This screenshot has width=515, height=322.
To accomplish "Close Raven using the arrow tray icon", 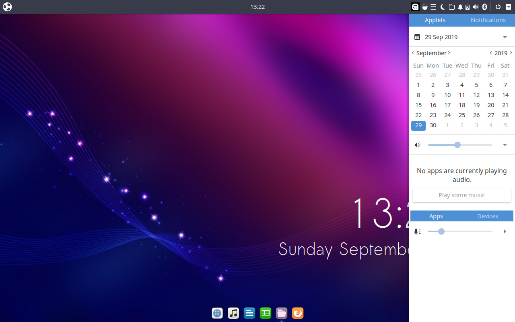I will [x=509, y=6].
